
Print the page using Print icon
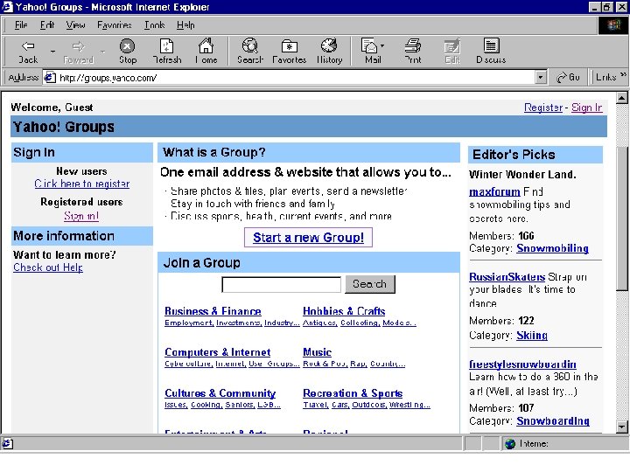coord(413,45)
